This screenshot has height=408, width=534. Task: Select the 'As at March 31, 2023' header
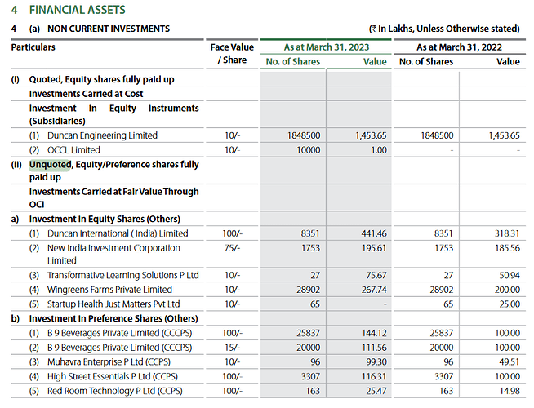pos(327,47)
